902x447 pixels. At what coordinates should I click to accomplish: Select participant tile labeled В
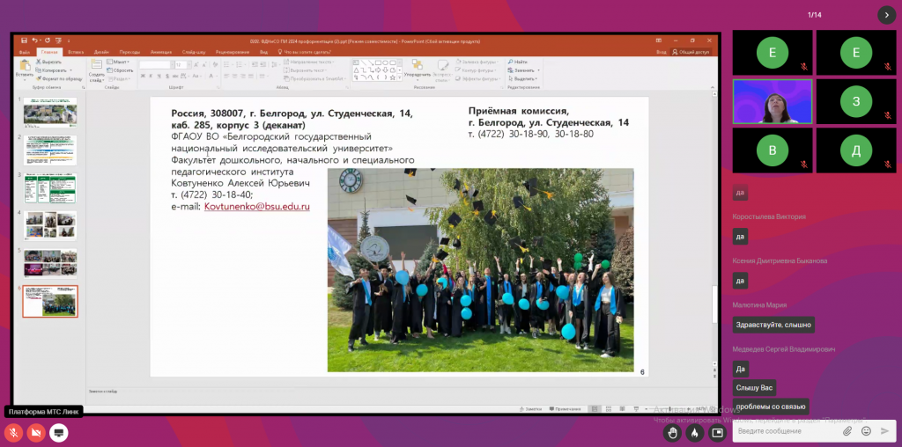(x=772, y=150)
